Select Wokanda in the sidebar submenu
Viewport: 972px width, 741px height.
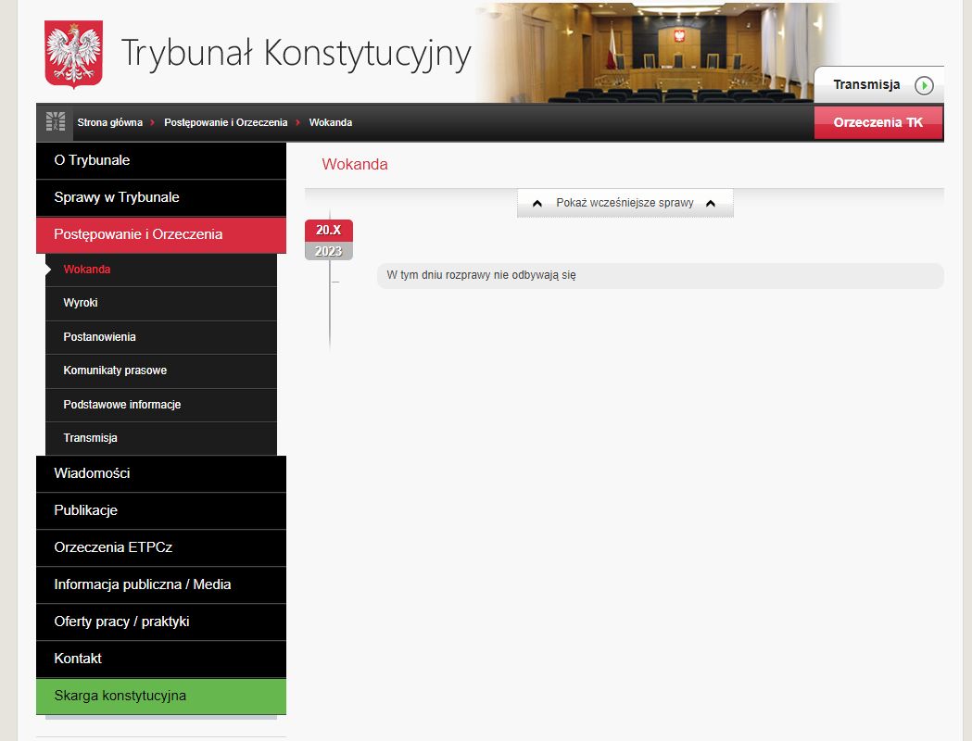click(x=161, y=270)
